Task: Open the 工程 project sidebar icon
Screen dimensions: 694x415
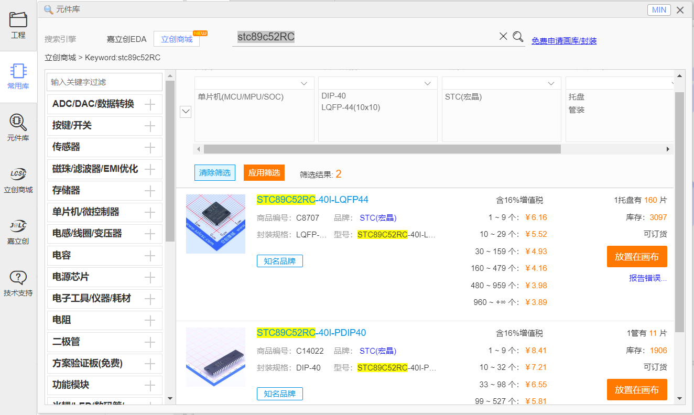Action: click(x=18, y=25)
